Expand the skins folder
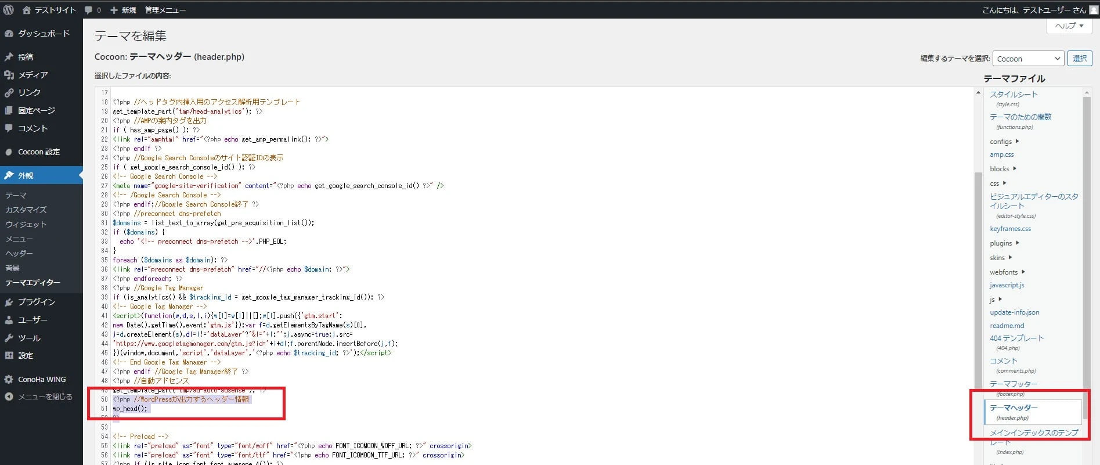The height and width of the screenshot is (465, 1100). (x=1001, y=258)
